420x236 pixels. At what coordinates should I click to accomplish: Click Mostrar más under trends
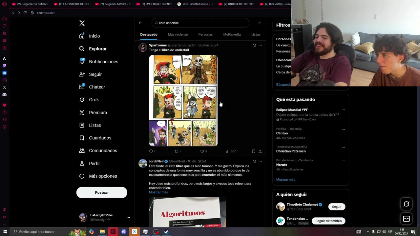pos(285,180)
